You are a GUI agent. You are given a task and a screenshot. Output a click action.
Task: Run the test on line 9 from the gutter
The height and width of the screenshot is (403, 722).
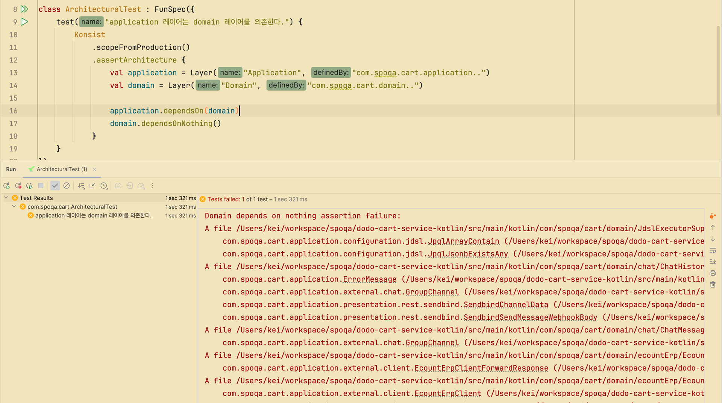click(x=24, y=22)
